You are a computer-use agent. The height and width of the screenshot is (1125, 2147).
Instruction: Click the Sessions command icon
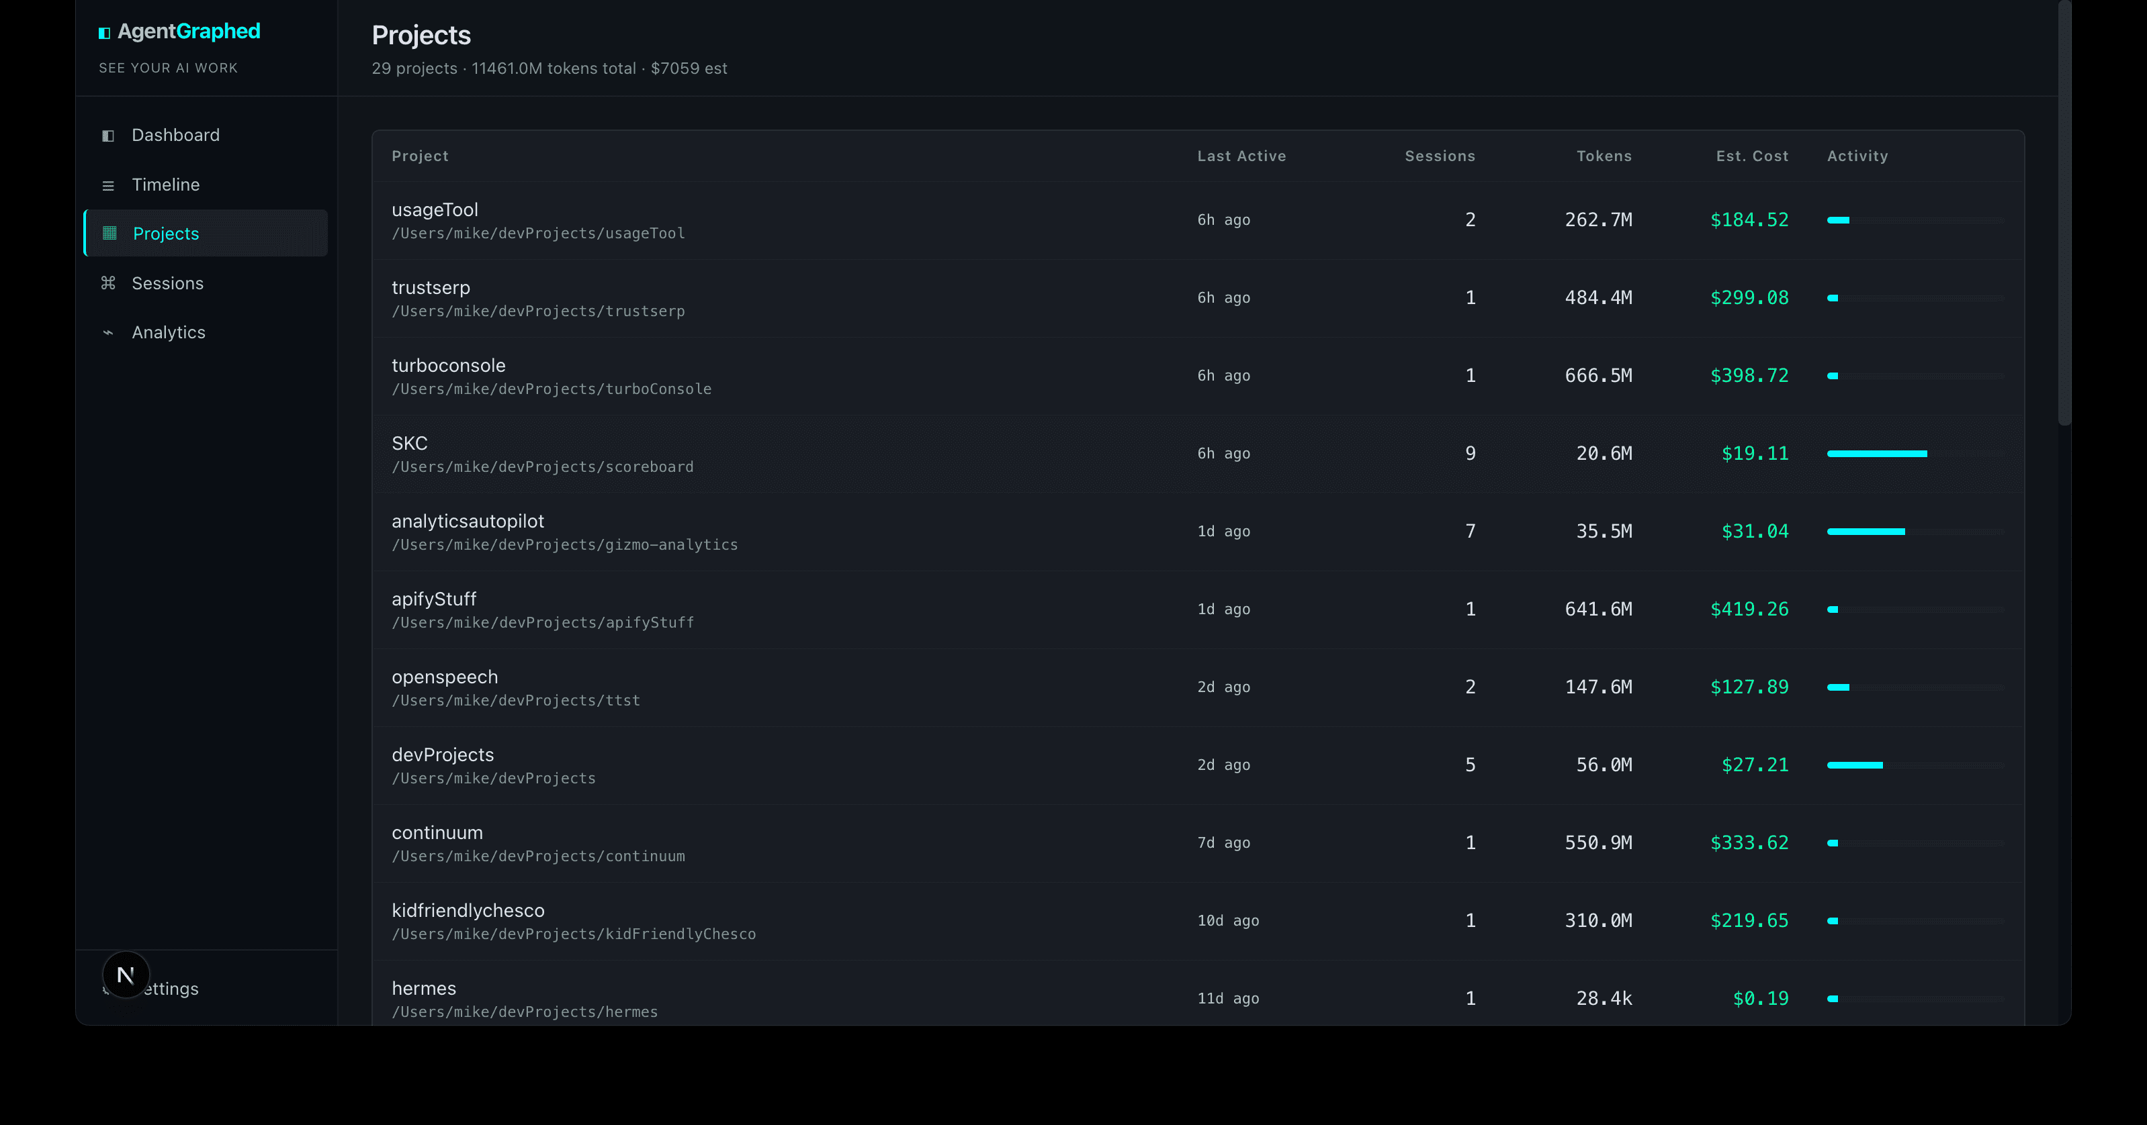[107, 283]
